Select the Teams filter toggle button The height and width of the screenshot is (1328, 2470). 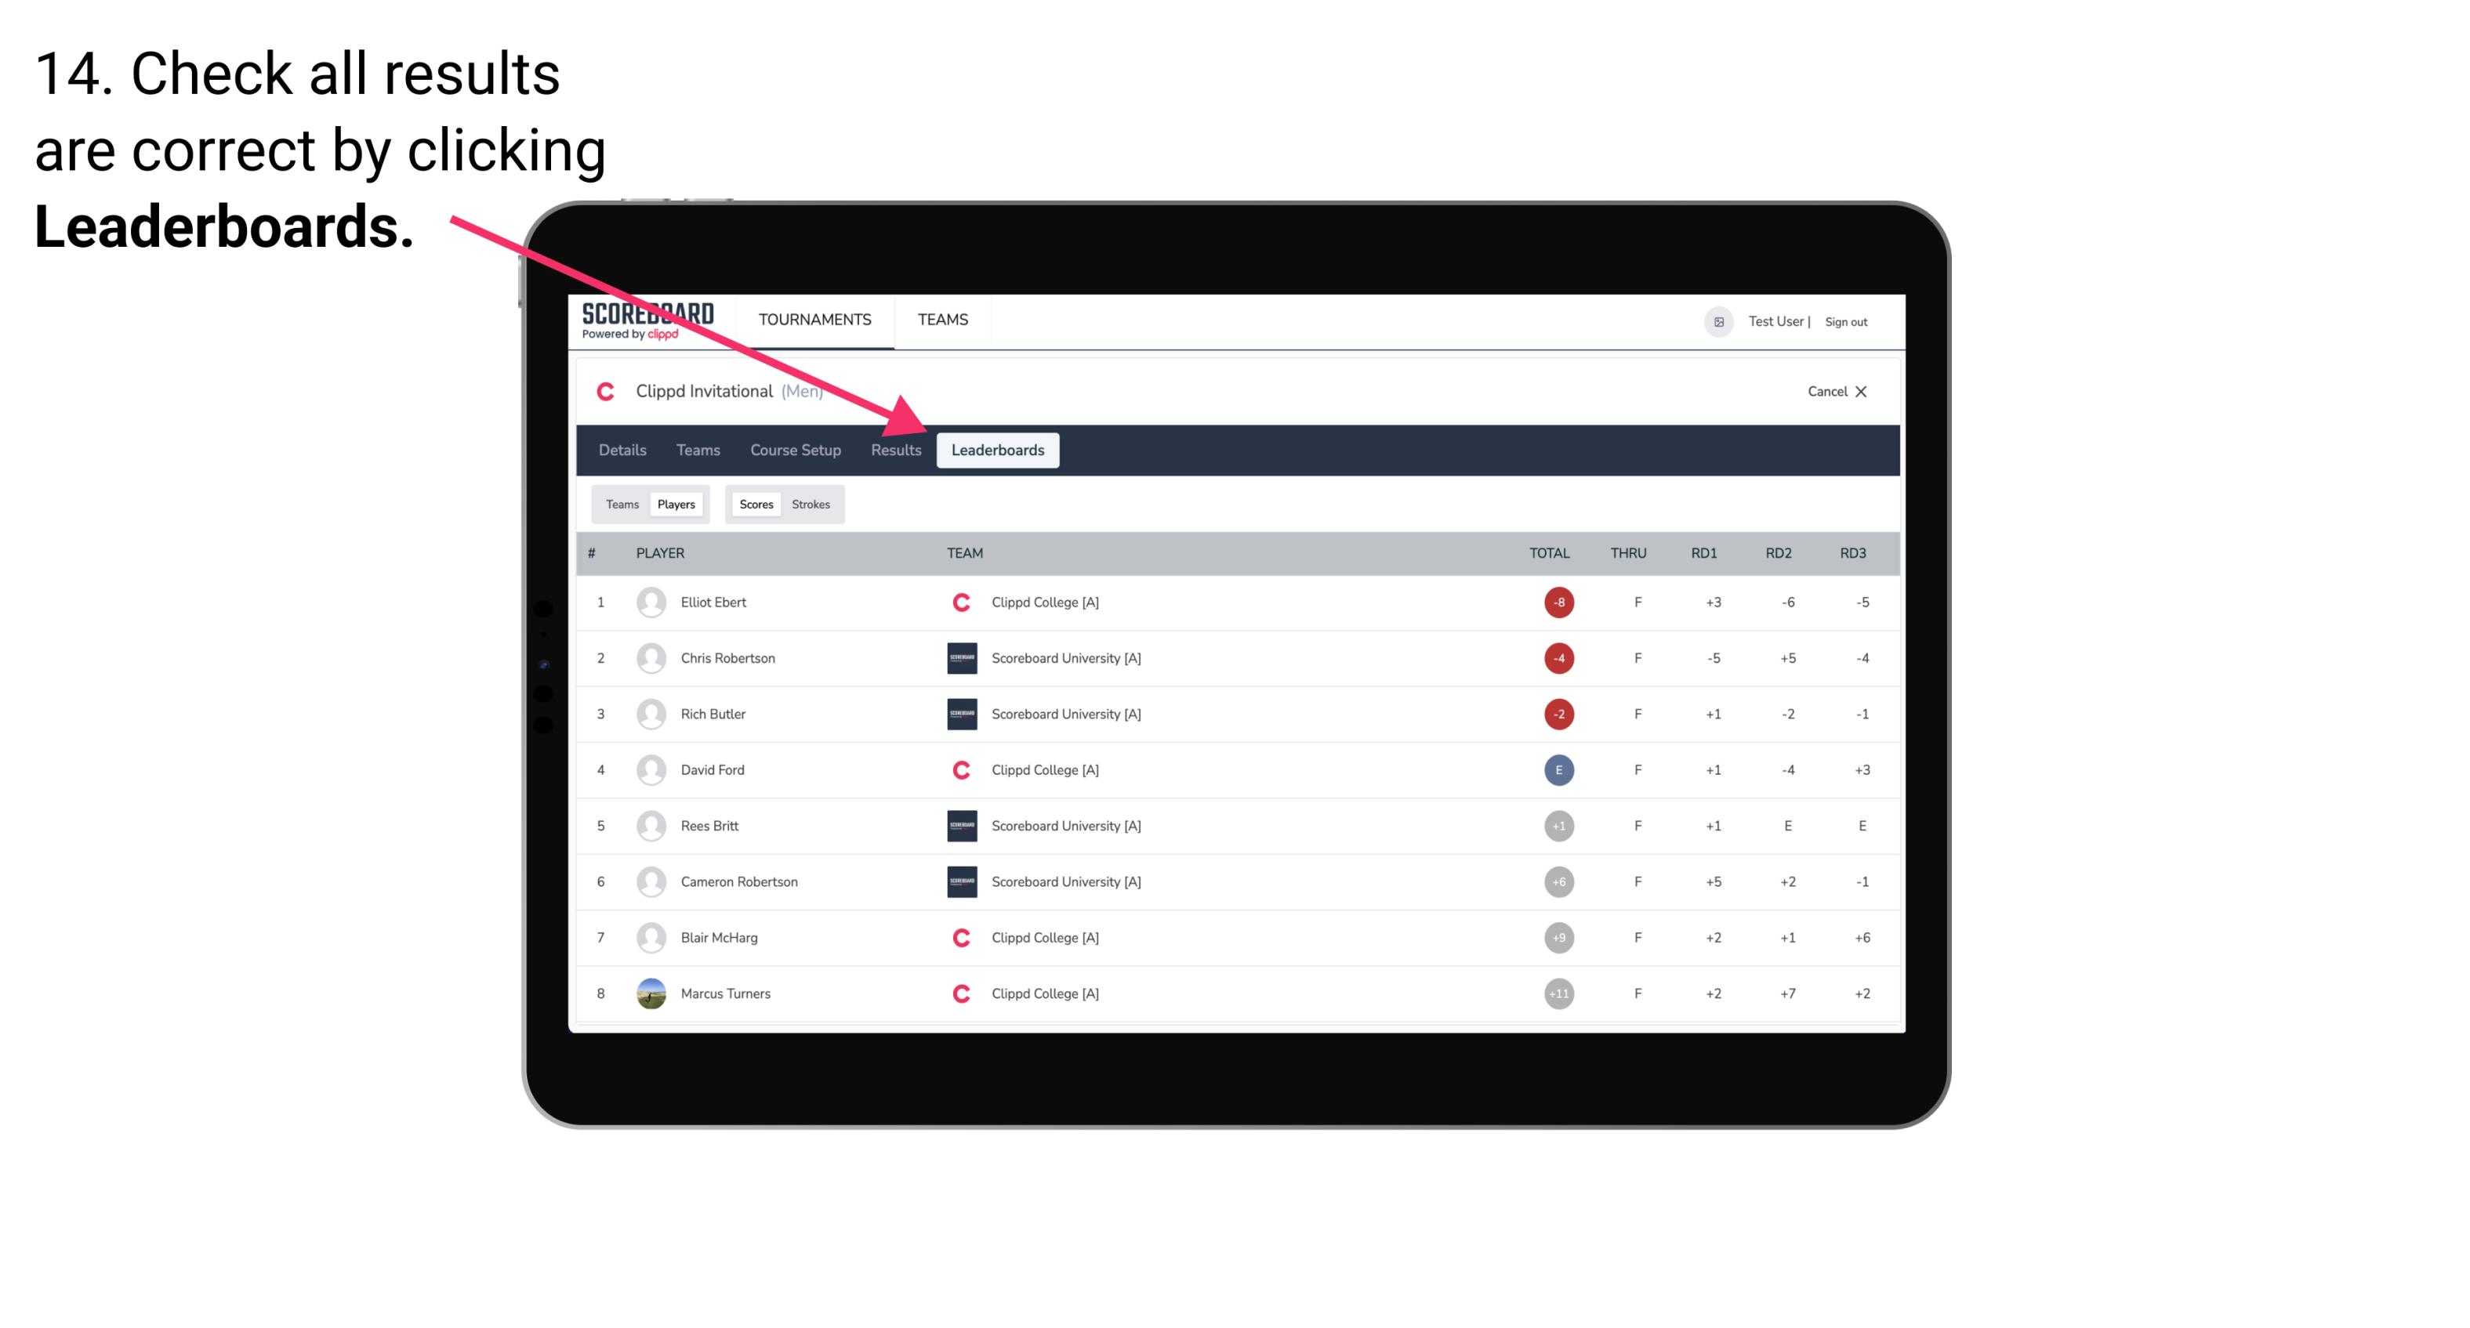tap(622, 504)
